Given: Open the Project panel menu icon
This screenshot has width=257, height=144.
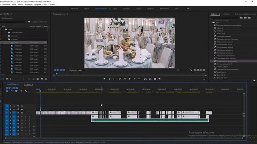Looking at the screenshot, I should tap(11, 14).
